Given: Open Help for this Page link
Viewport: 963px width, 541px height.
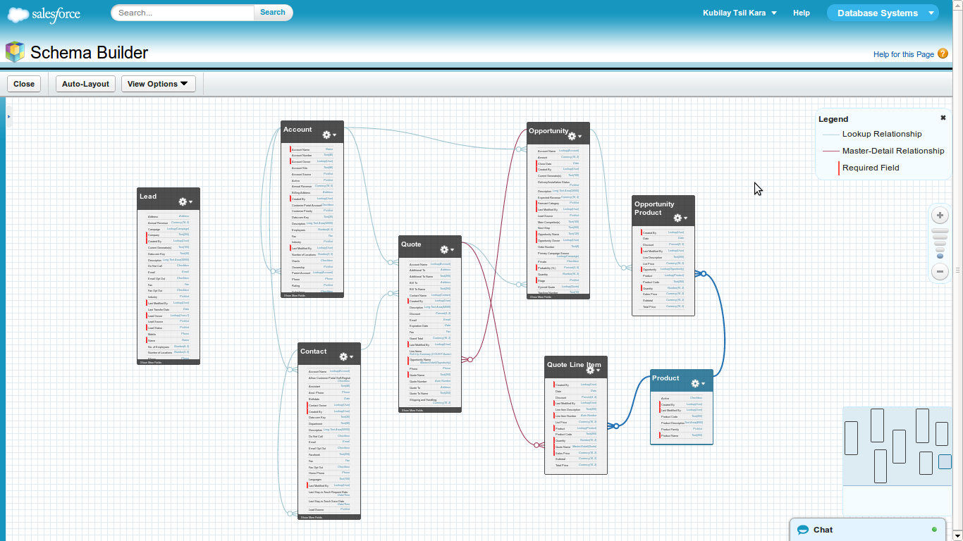Looking at the screenshot, I should 904,54.
